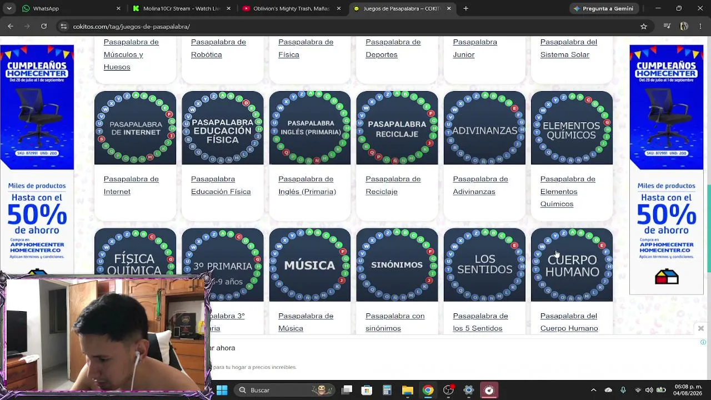Close the Oblivion's Mighty Trash tab
711x400 pixels.
(339, 8)
